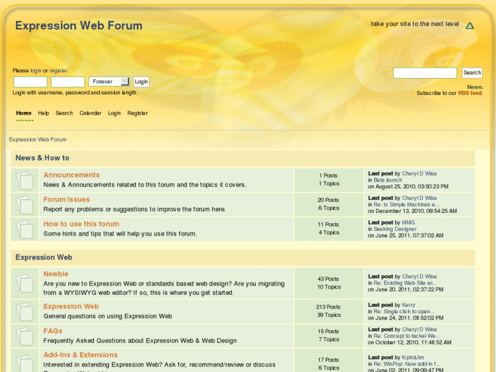Click the Expression Web Forum breadcrumb link
Viewport: 496px width, 372px height.
click(38, 140)
